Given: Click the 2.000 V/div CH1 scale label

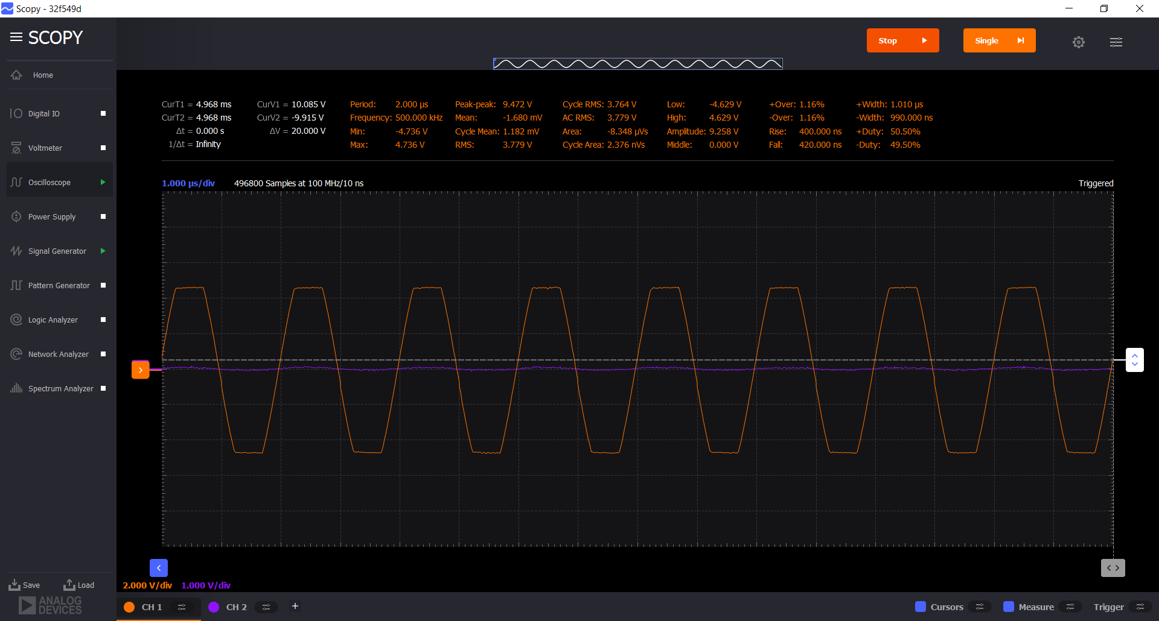Looking at the screenshot, I should click(147, 585).
